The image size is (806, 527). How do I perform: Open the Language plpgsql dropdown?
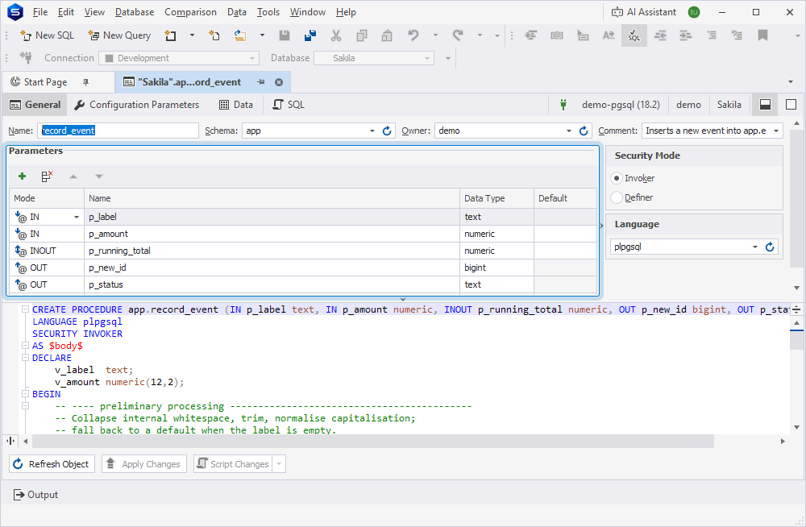[x=754, y=247]
